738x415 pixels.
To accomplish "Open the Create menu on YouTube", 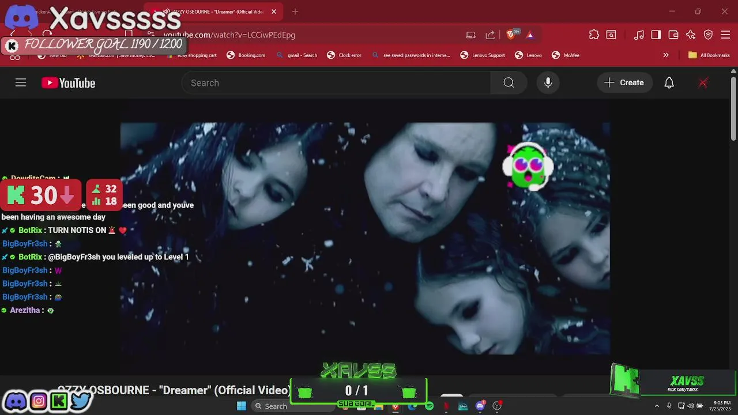I will click(624, 83).
